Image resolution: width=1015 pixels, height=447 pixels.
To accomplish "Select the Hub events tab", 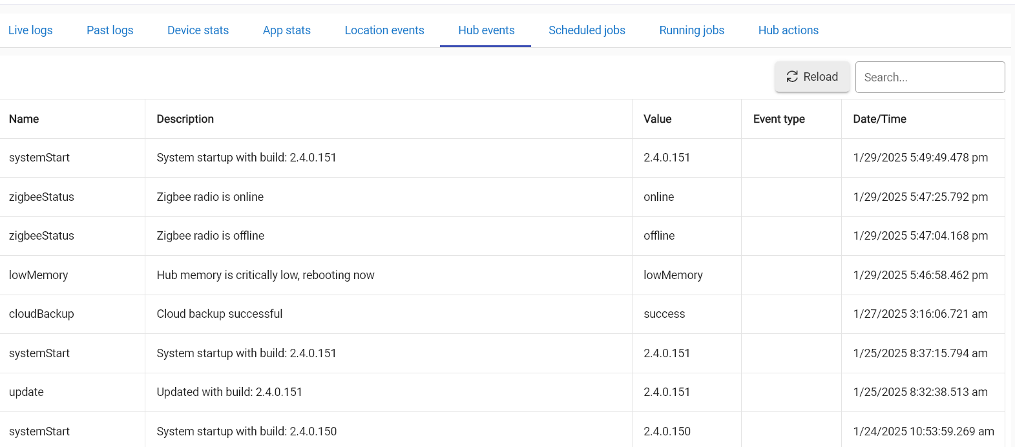I will [486, 30].
